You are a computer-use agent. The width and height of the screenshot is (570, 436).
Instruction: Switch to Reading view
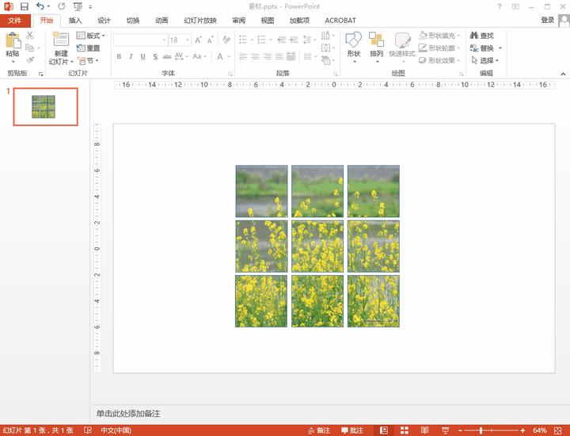(x=424, y=430)
